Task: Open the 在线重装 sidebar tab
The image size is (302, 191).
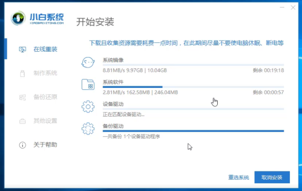Action: click(45, 49)
